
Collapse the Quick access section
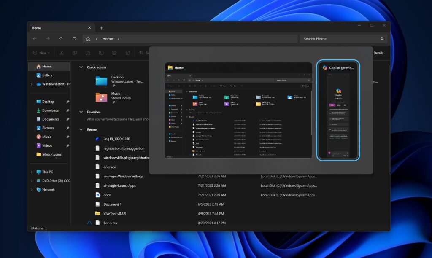(x=81, y=67)
